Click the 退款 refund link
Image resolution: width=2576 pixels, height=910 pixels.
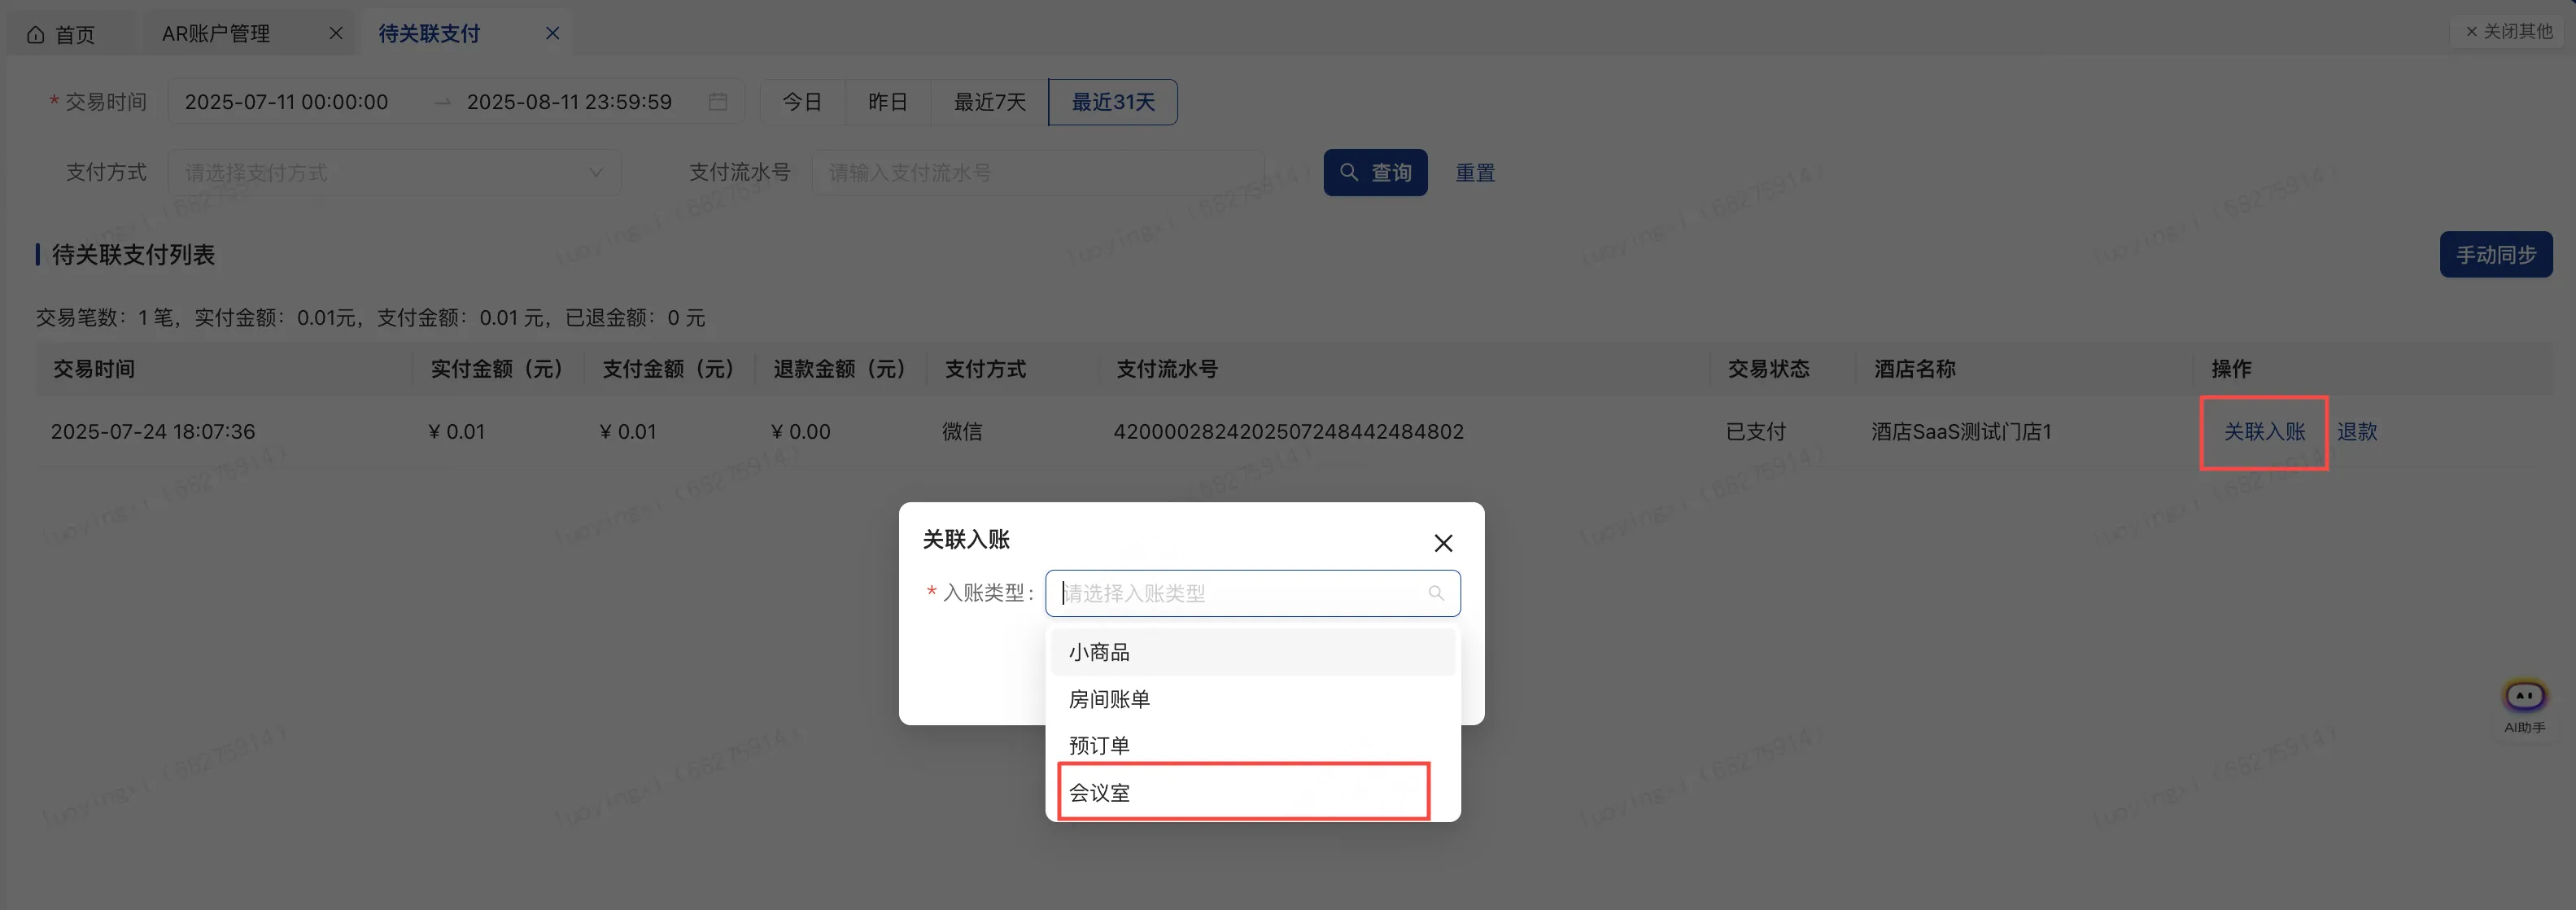(2357, 432)
